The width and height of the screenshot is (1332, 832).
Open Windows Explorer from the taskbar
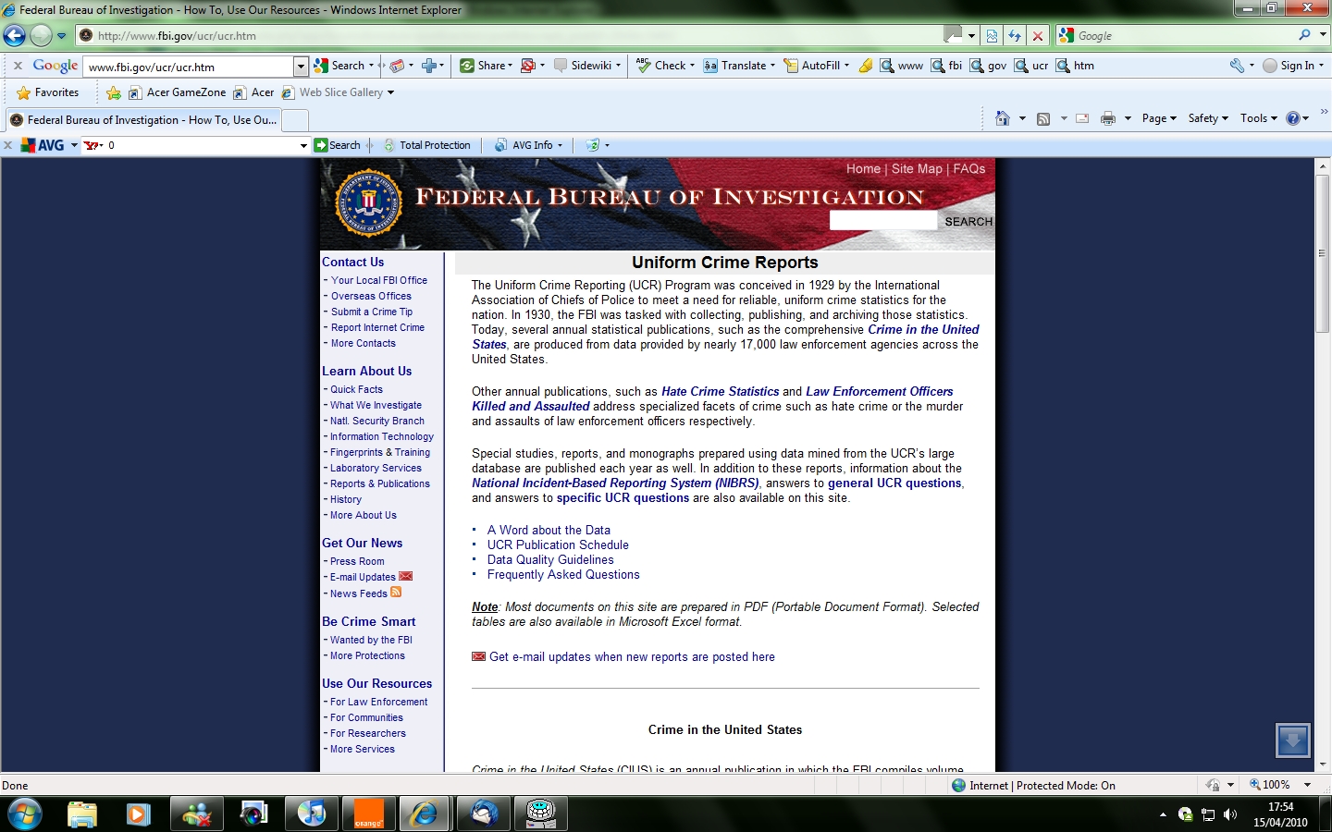point(82,814)
